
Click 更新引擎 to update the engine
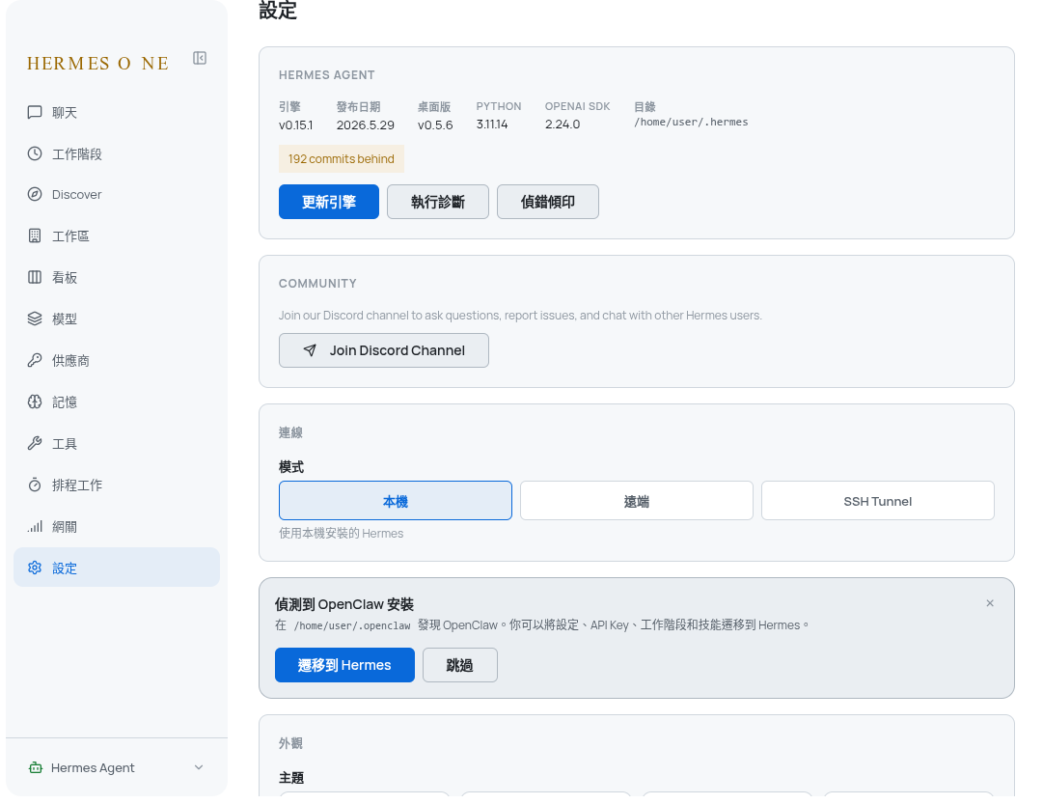click(329, 202)
